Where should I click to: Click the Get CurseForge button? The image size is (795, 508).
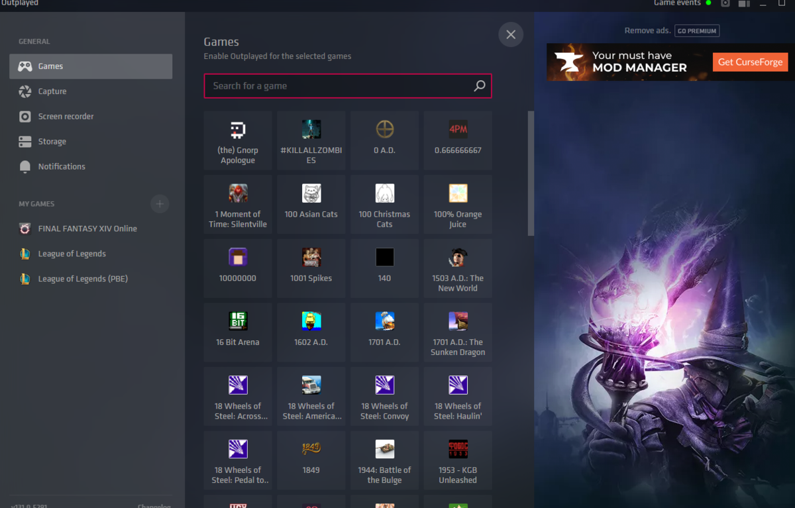coord(751,62)
